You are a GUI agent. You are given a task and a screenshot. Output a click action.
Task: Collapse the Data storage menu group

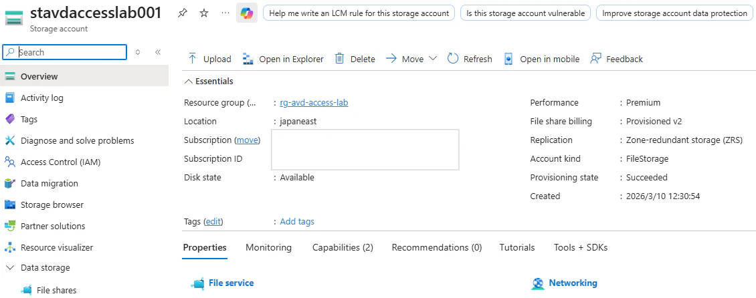9,268
